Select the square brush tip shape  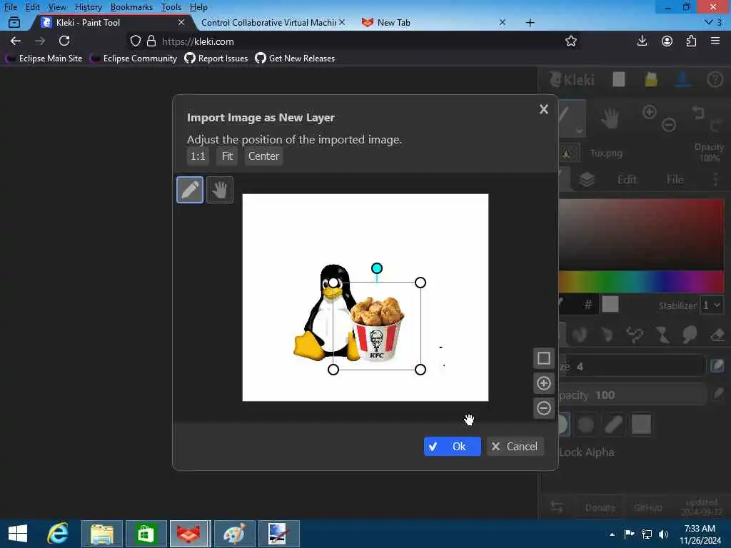coord(641,425)
